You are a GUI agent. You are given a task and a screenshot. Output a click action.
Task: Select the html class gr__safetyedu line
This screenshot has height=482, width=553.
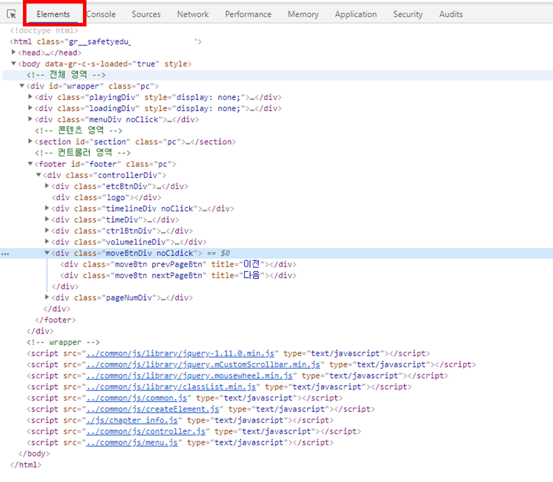106,42
